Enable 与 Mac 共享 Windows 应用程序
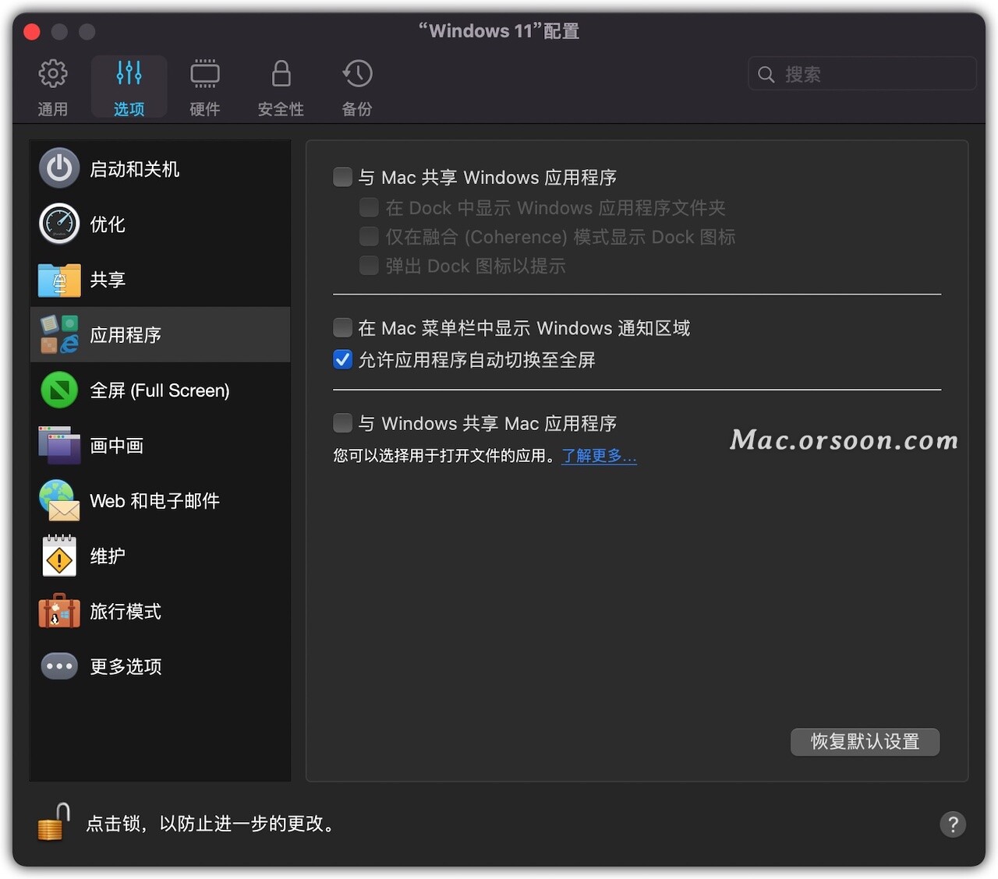Viewport: 998px width, 879px height. click(x=342, y=177)
